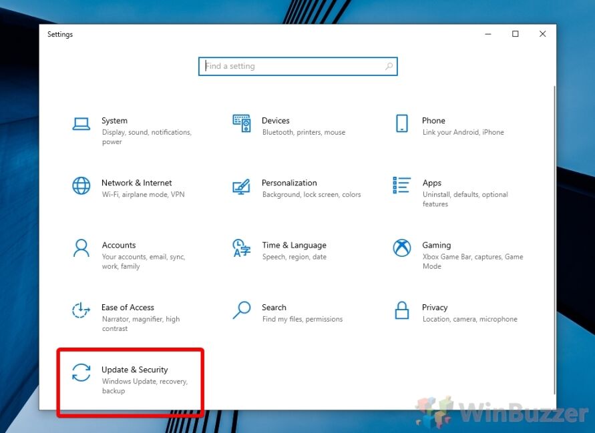595x433 pixels.
Task: Open the Gaming category title
Action: (x=436, y=246)
